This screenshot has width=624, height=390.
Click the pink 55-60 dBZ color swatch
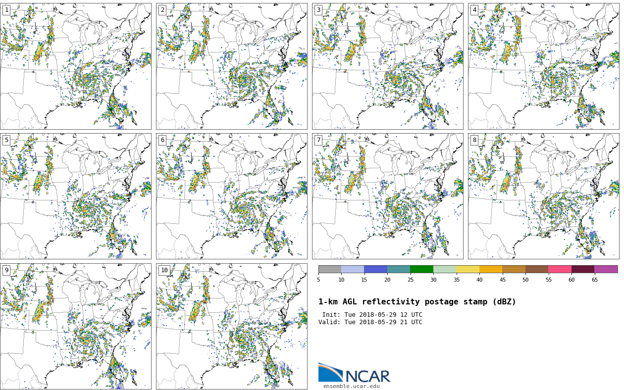point(560,269)
